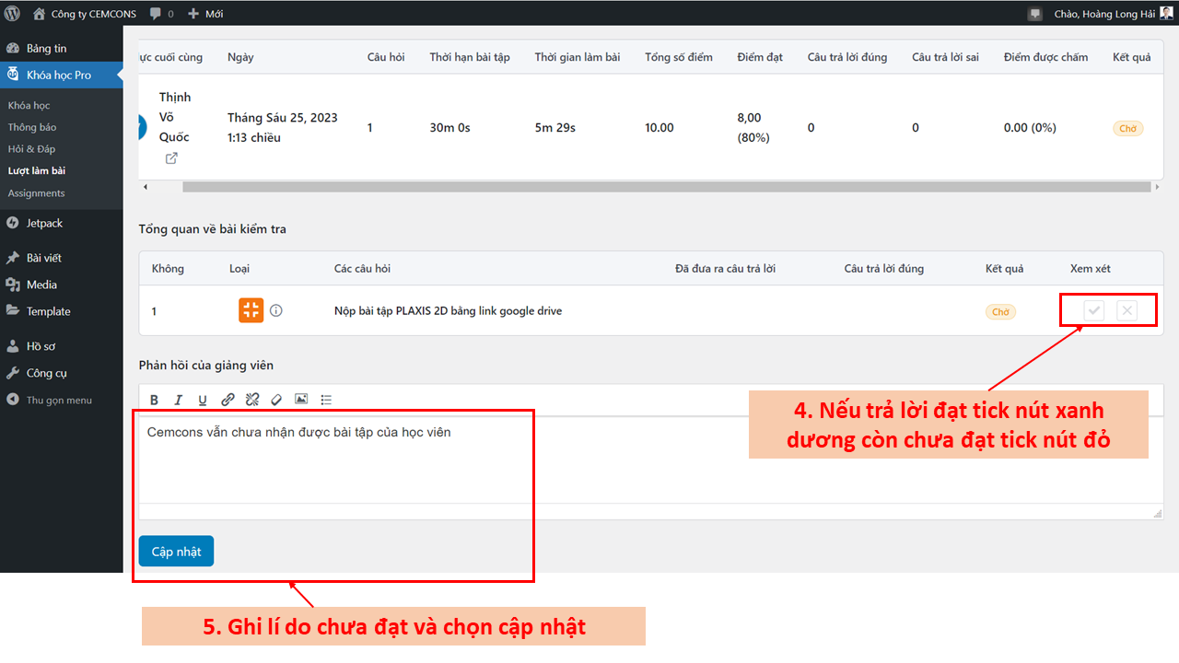Click the bulleted list icon

tap(326, 400)
